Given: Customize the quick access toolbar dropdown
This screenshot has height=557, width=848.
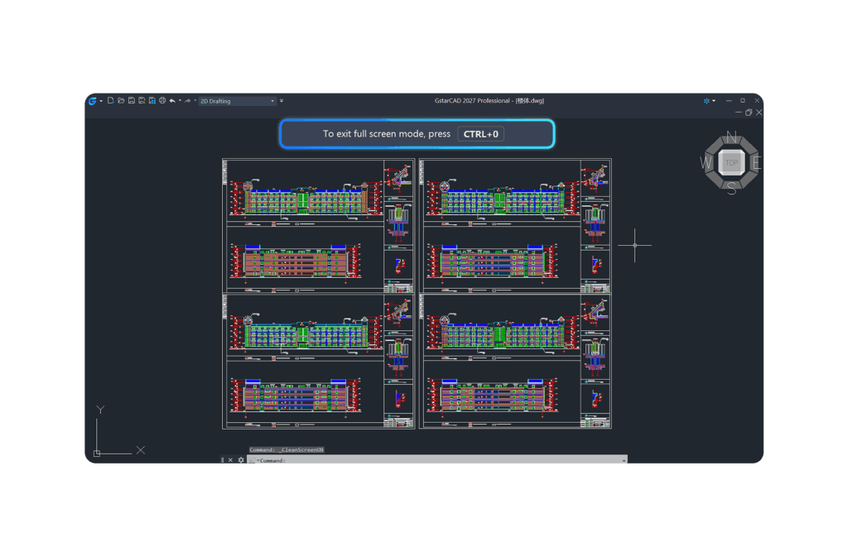Looking at the screenshot, I should [282, 100].
